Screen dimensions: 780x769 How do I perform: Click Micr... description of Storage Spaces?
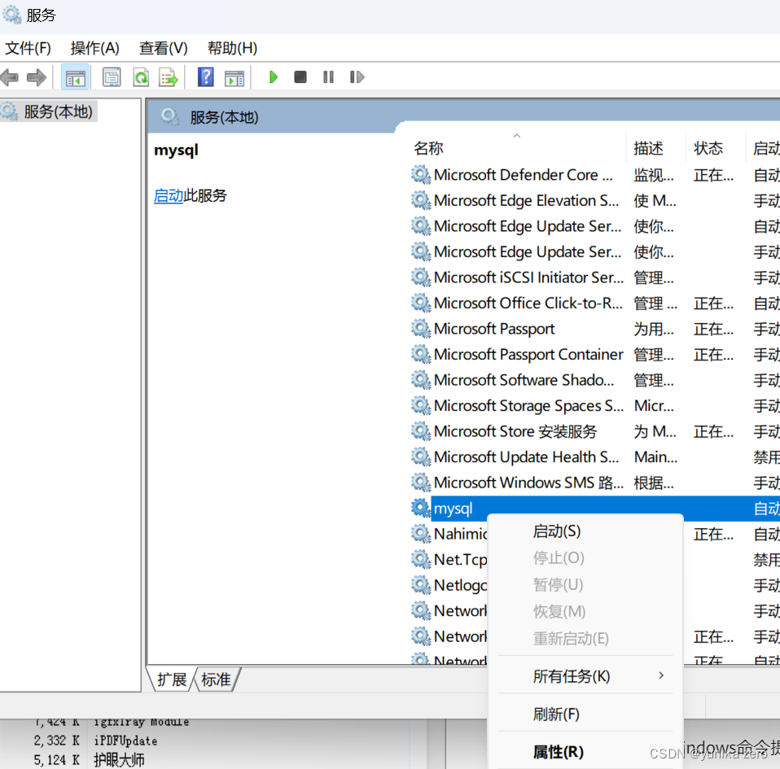(654, 405)
